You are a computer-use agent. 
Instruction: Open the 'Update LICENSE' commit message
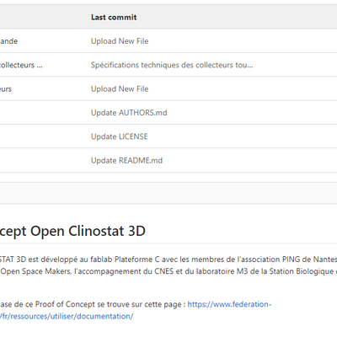[120, 136]
